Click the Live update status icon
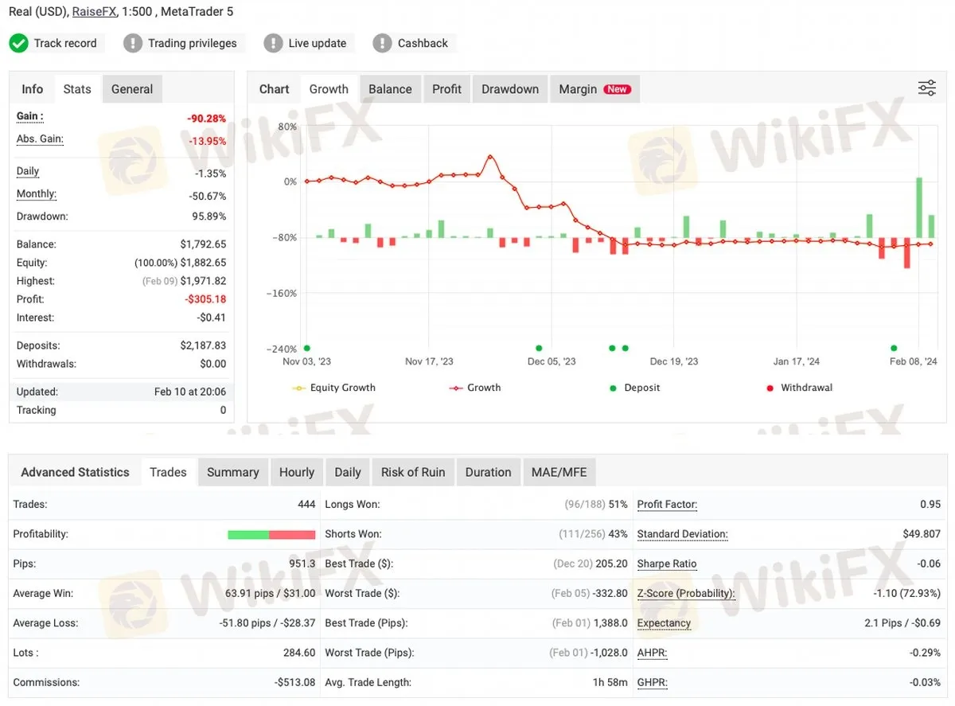 click(273, 43)
